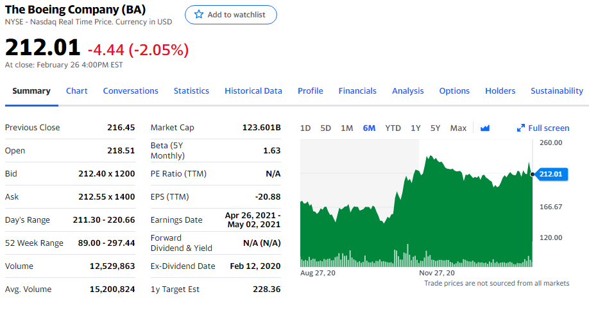The width and height of the screenshot is (589, 319).
Task: Open the Sustainability tab
Action: tap(557, 91)
